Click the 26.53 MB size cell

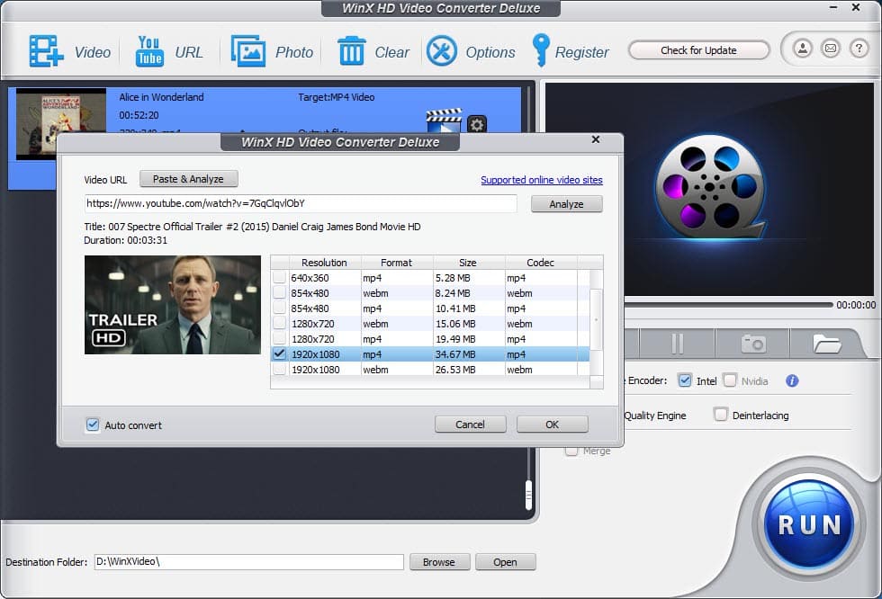[x=469, y=369]
